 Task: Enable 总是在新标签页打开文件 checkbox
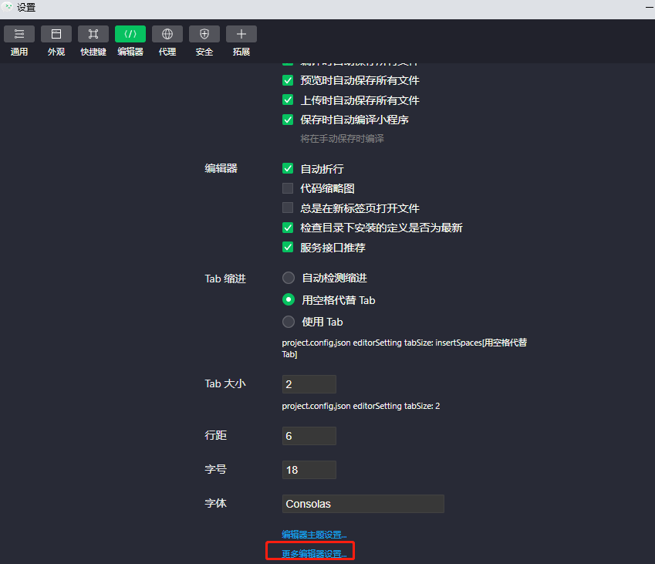[x=288, y=208]
